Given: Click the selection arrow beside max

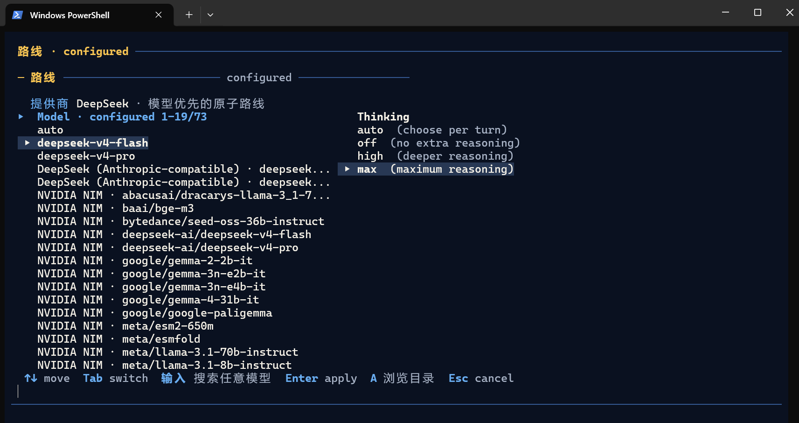Looking at the screenshot, I should (x=347, y=169).
